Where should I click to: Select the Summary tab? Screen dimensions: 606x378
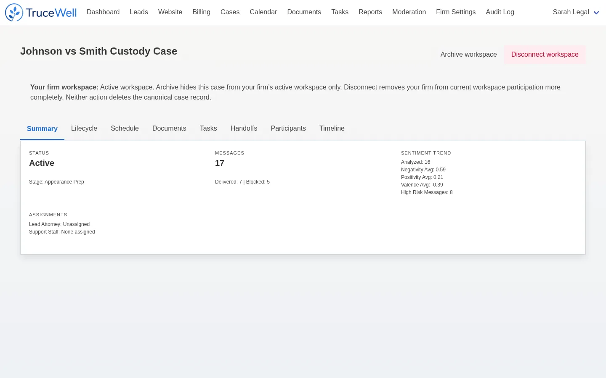(42, 129)
